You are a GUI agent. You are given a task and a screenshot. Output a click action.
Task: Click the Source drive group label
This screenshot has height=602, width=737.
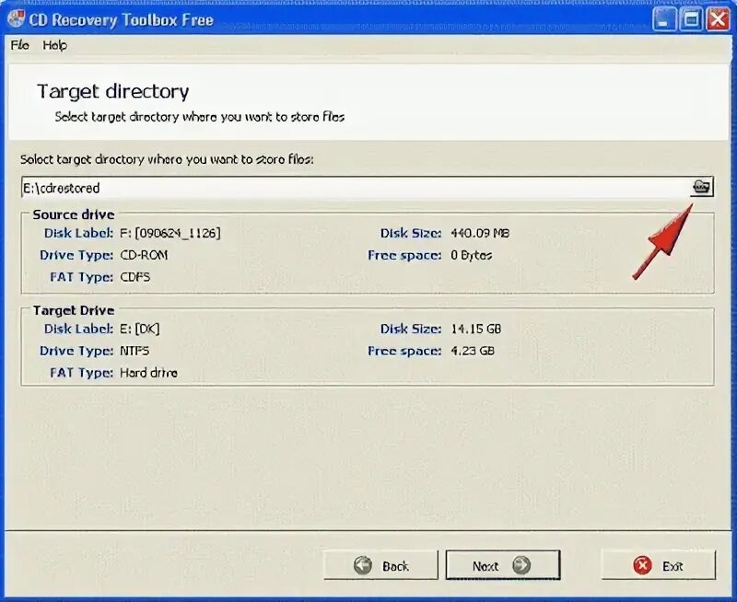74,214
